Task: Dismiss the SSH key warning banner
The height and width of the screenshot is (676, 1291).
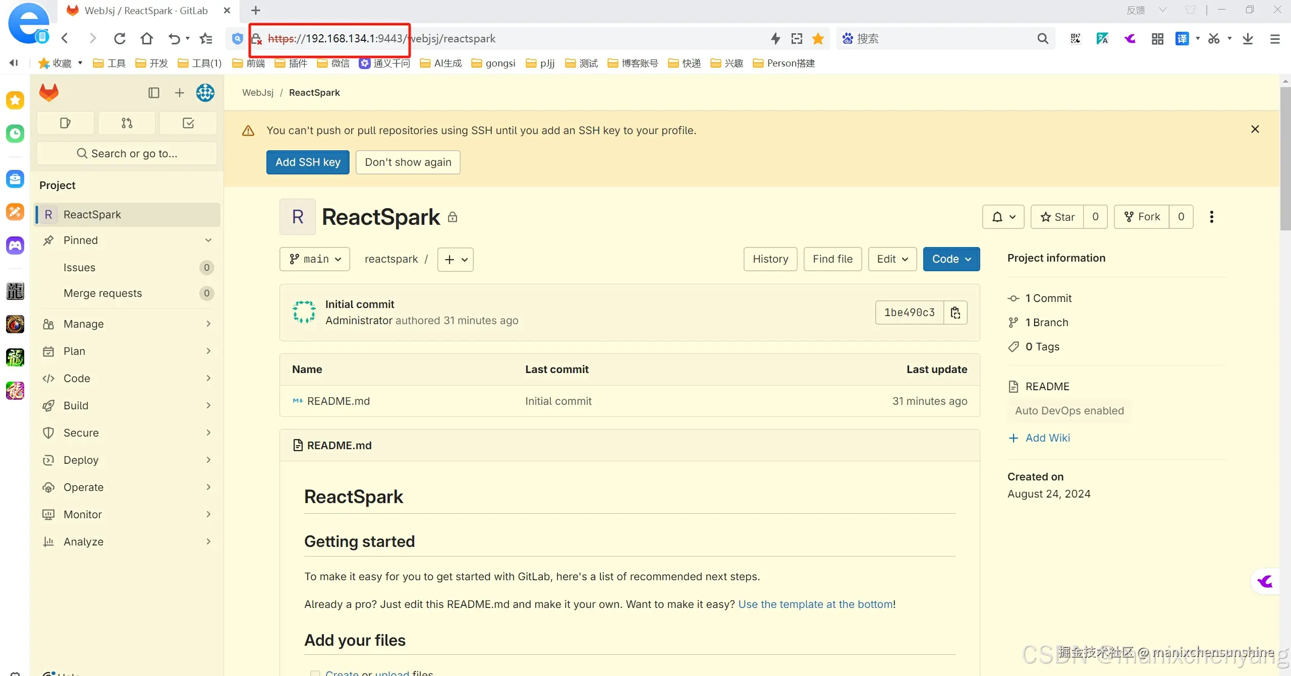Action: [x=1255, y=130]
